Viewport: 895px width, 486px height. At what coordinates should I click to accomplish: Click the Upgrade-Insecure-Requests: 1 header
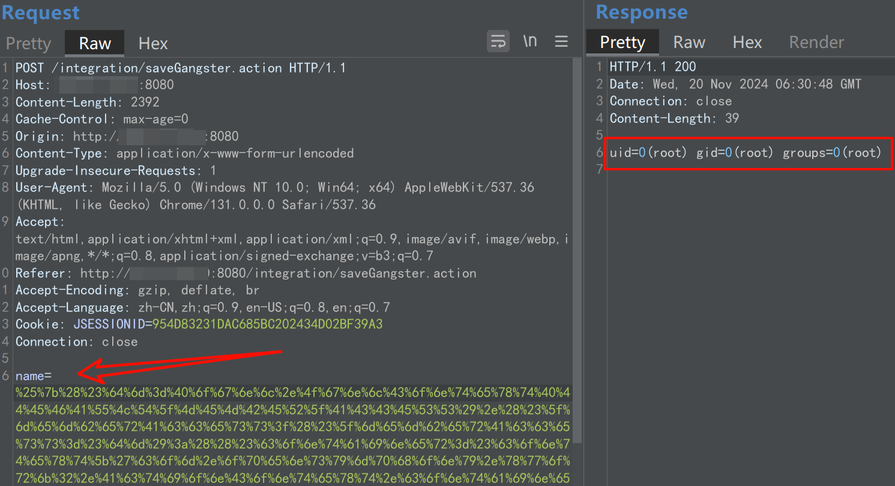[x=116, y=171]
